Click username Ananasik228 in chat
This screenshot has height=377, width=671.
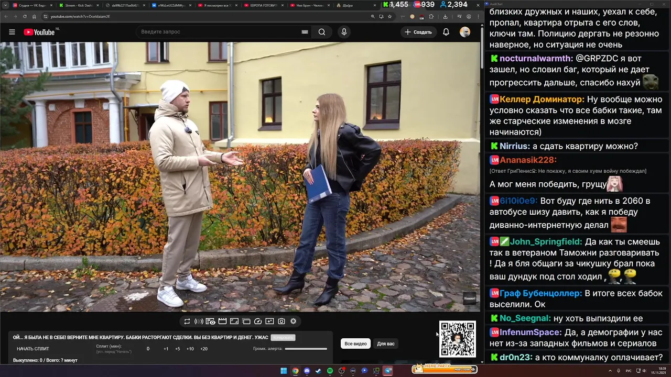(528, 160)
